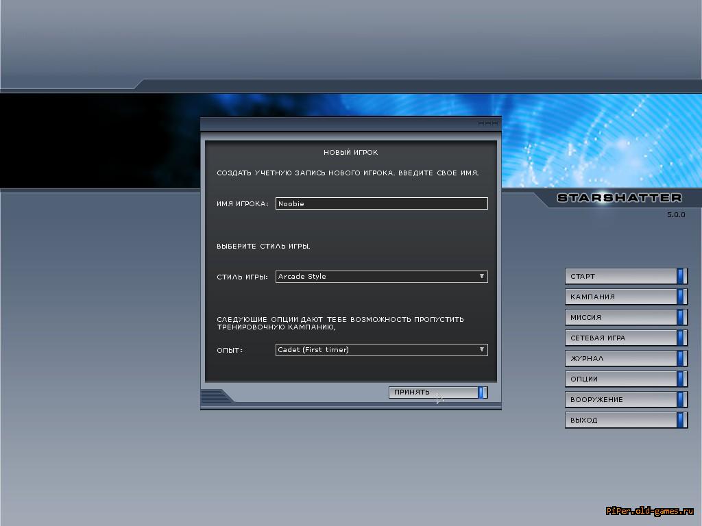
Task: Expand the Arcade Style game style dropdown
Action: click(381, 277)
